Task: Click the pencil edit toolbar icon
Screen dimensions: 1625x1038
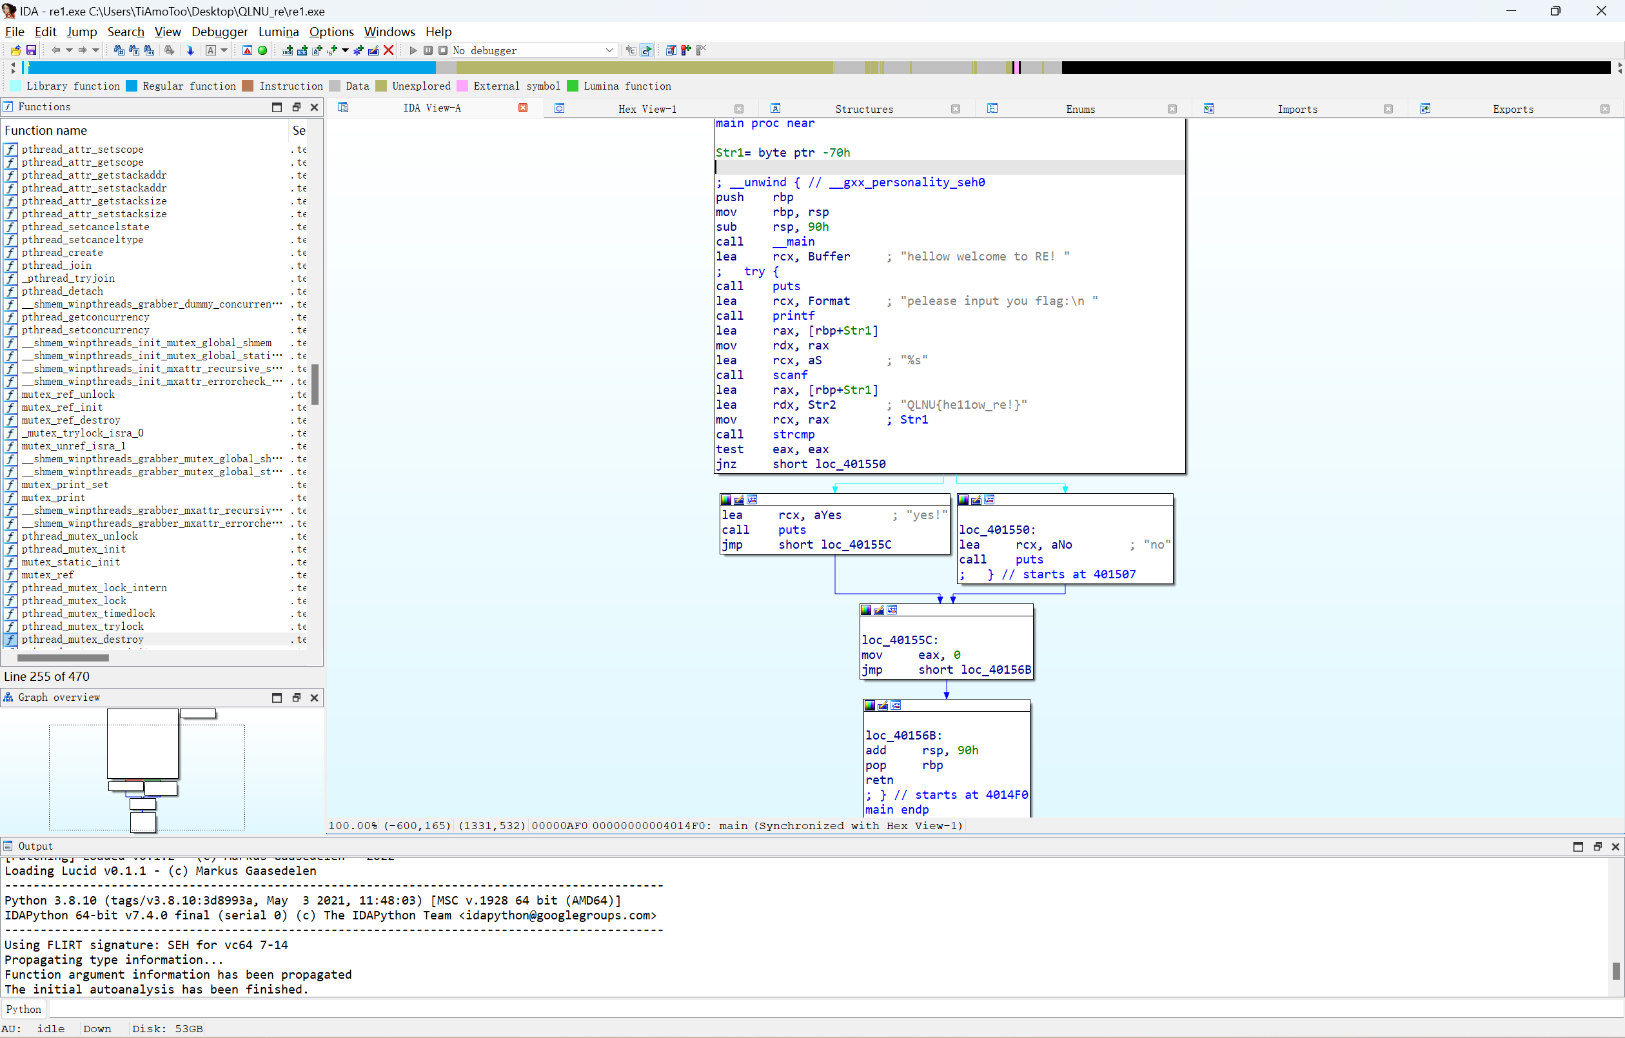Action: 373,50
